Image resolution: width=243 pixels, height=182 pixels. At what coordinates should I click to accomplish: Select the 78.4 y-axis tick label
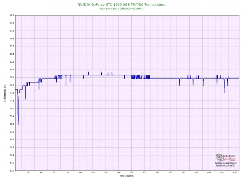click(12, 78)
